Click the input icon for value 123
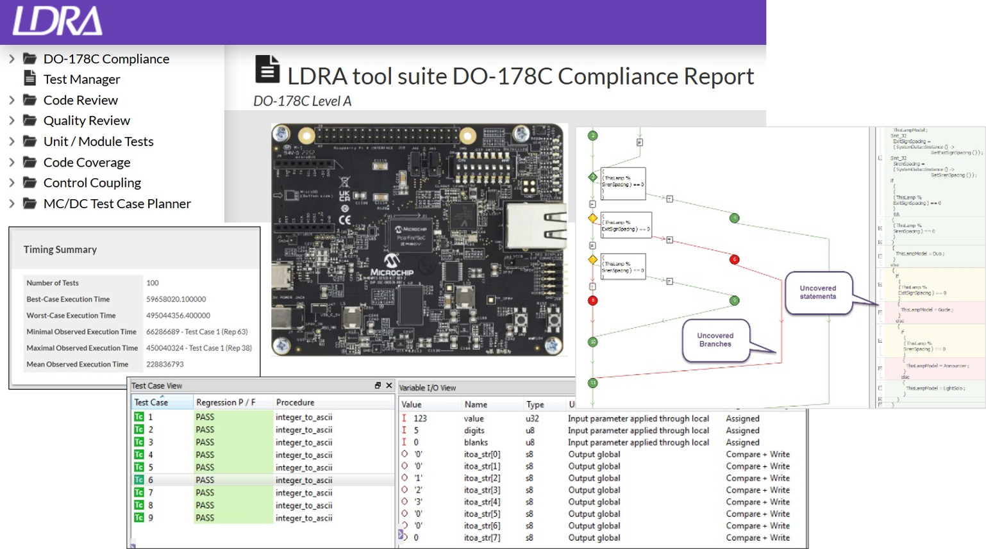The width and height of the screenshot is (986, 549). 404,418
